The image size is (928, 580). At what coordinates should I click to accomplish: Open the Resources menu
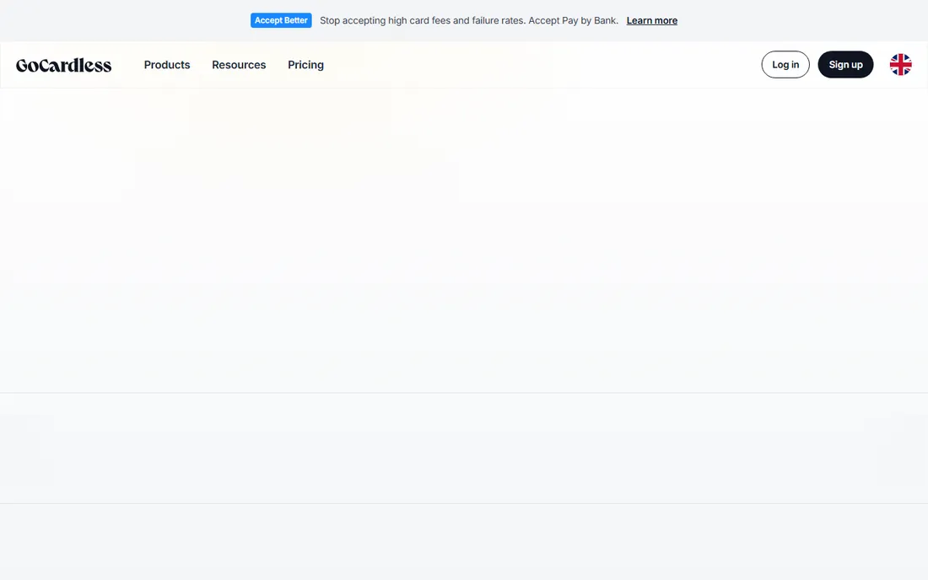pyautogui.click(x=239, y=65)
